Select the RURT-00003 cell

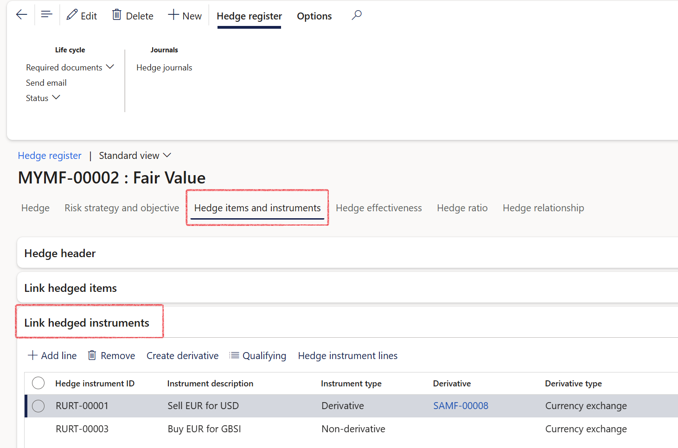(x=82, y=429)
